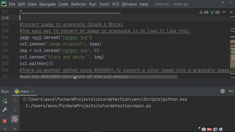Screen dimensions: 235x132
Task: Expand more left run toolbar actions
Action: pos(5,129)
